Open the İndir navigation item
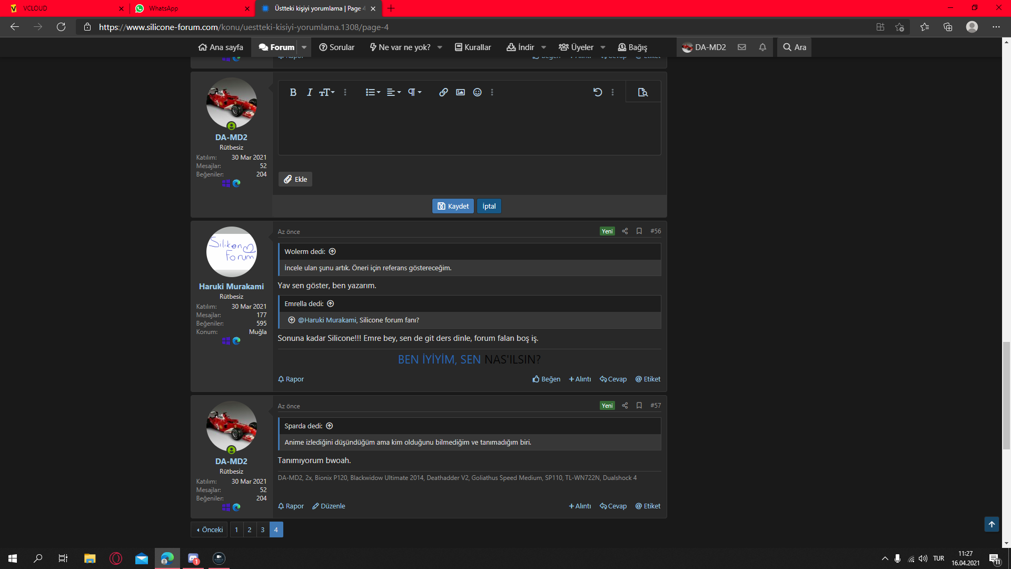 (x=520, y=47)
